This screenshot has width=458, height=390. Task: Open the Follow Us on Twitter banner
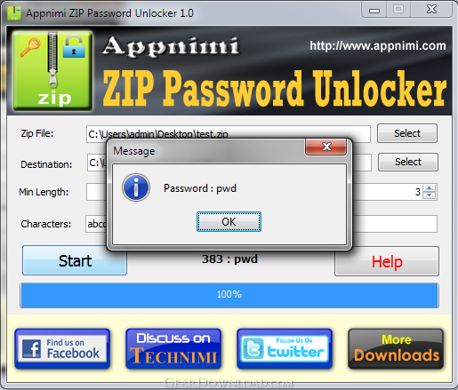pos(285,349)
